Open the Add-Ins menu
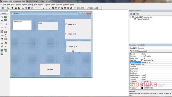This screenshot has height=97, width=172. coord(59,5)
